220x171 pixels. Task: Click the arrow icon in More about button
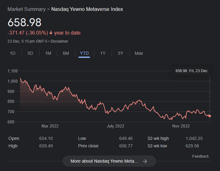[145, 161]
